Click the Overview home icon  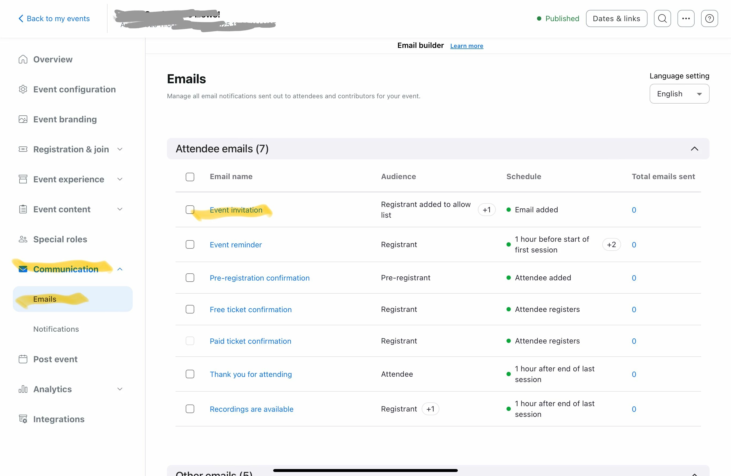tap(23, 59)
